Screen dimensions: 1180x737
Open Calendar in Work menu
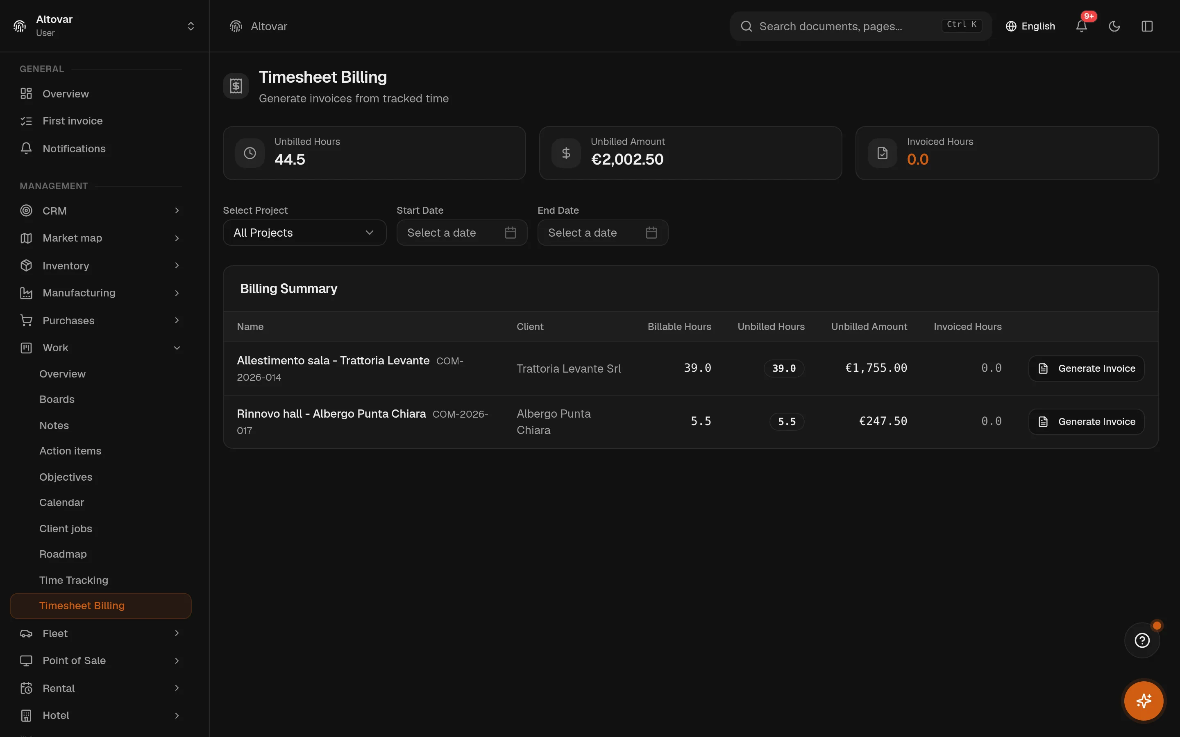pos(100,502)
